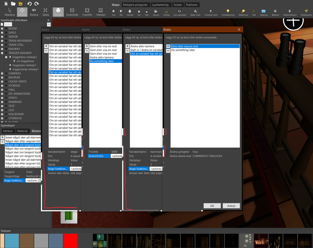Create a Kub cube
This screenshot has height=248, width=313.
coord(114,13)
